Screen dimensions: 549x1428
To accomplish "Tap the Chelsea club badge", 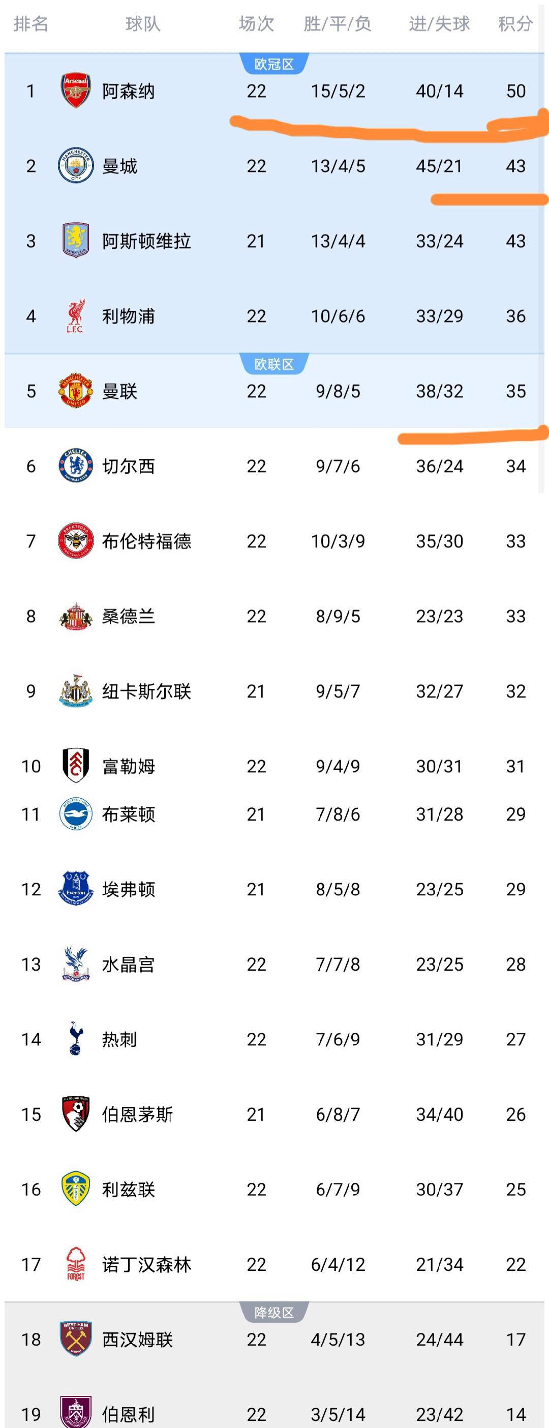I will (x=75, y=465).
